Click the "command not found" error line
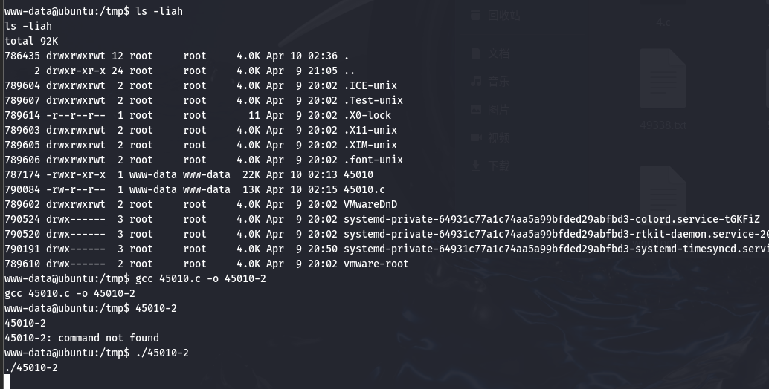 point(82,338)
